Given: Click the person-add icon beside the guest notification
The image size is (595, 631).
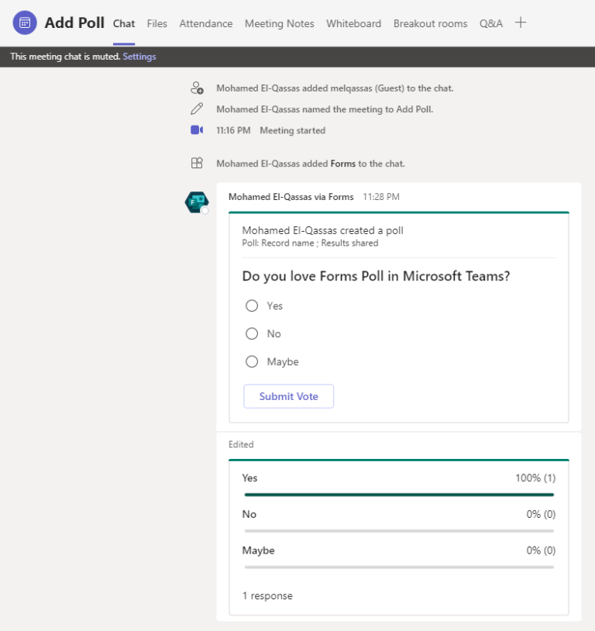Looking at the screenshot, I should (197, 88).
